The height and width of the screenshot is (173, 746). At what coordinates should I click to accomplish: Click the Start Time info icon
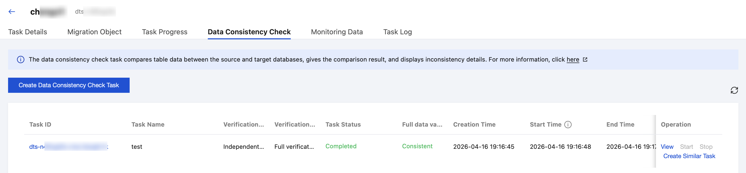pyautogui.click(x=568, y=125)
